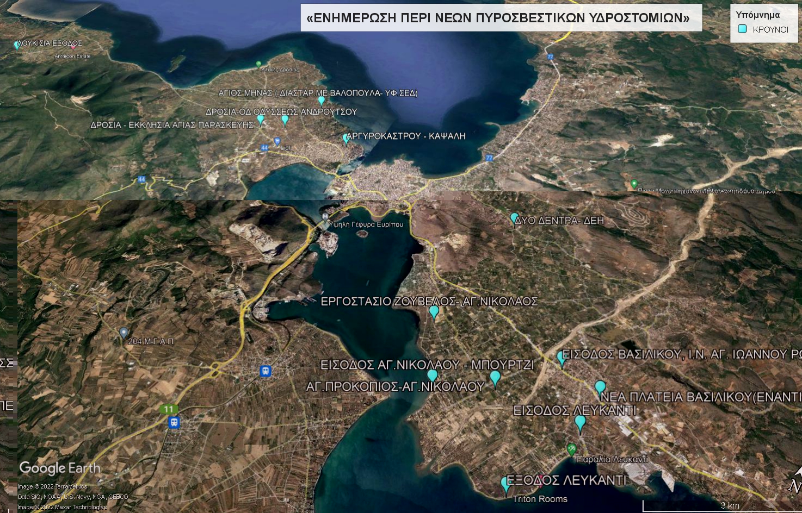
Task: Click the green Αλυκές Δροσιάς marker
Action: (x=259, y=64)
